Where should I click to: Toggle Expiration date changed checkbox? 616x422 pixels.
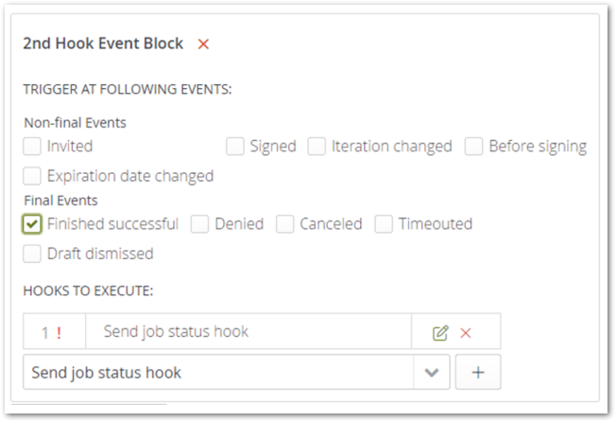click(33, 175)
